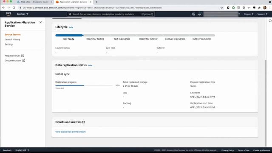The height and width of the screenshot is (153, 272).
Task: Open the account name dropdown
Action: (x=222, y=14)
